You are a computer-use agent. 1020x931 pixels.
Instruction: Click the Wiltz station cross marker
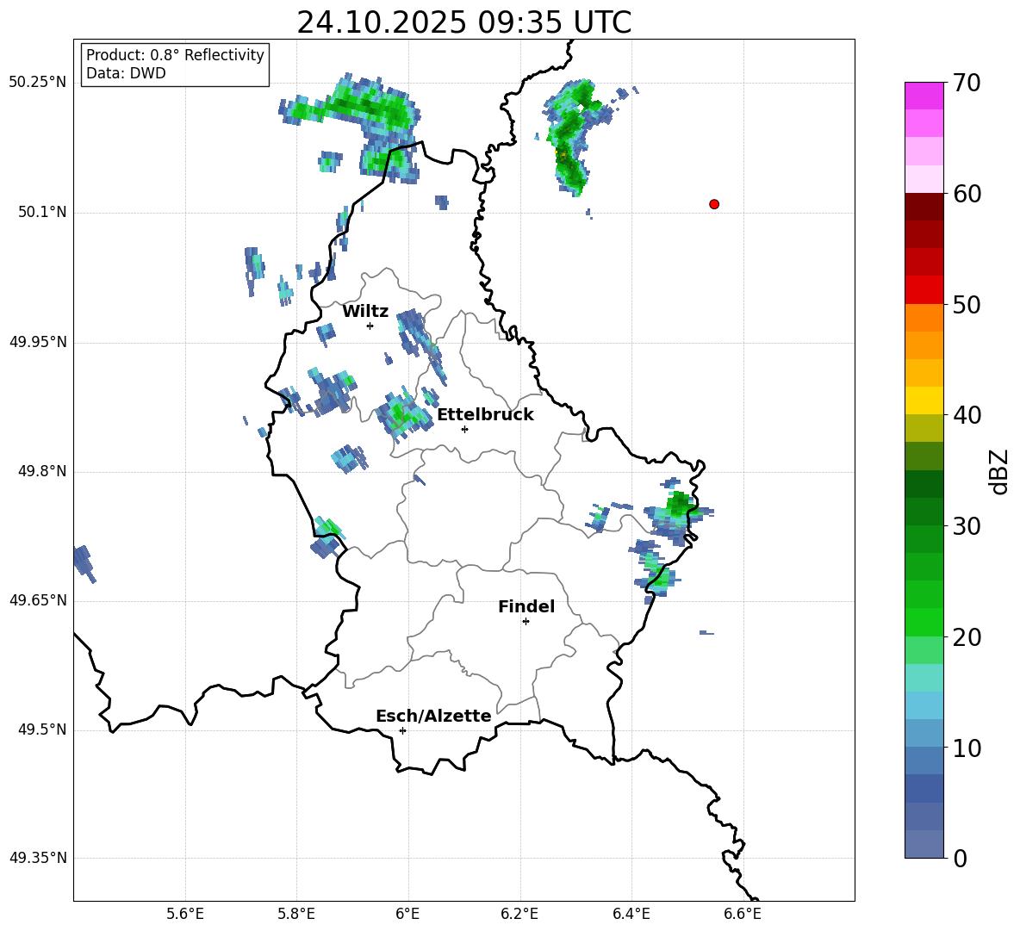click(x=370, y=326)
